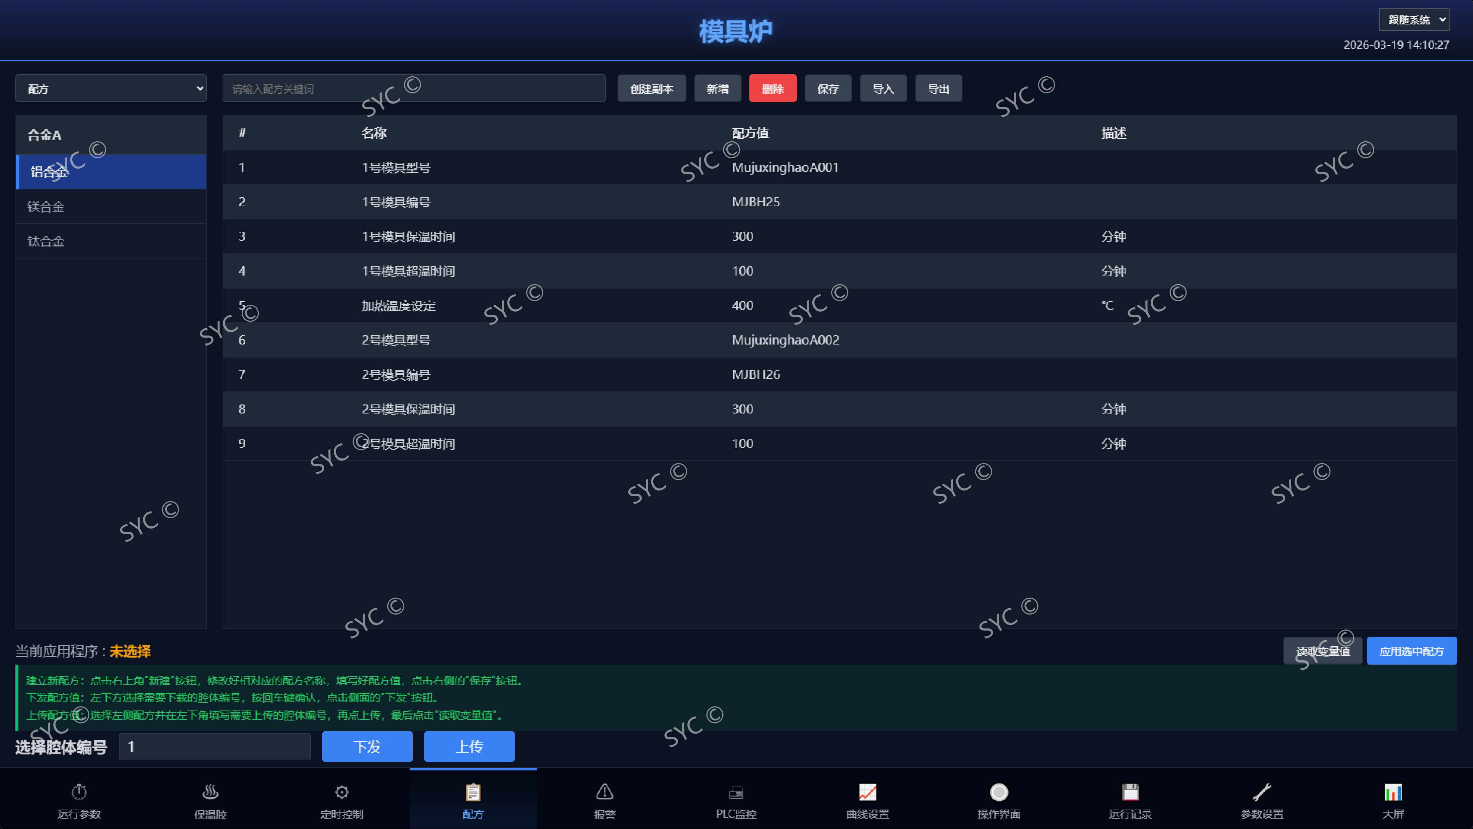
Task: Open the 运行参数 stopwatch icon
Action: [x=79, y=792]
